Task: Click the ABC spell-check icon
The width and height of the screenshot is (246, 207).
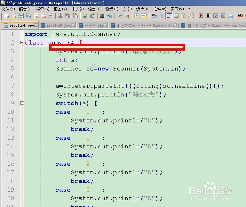Action: 240,16
